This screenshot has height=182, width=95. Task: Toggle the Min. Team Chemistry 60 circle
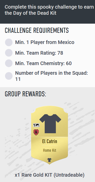9,63
